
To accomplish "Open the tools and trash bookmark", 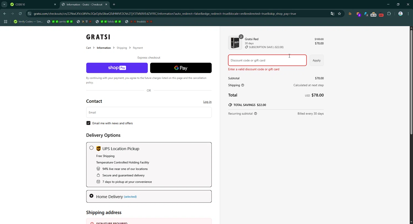I will tap(84, 21).
